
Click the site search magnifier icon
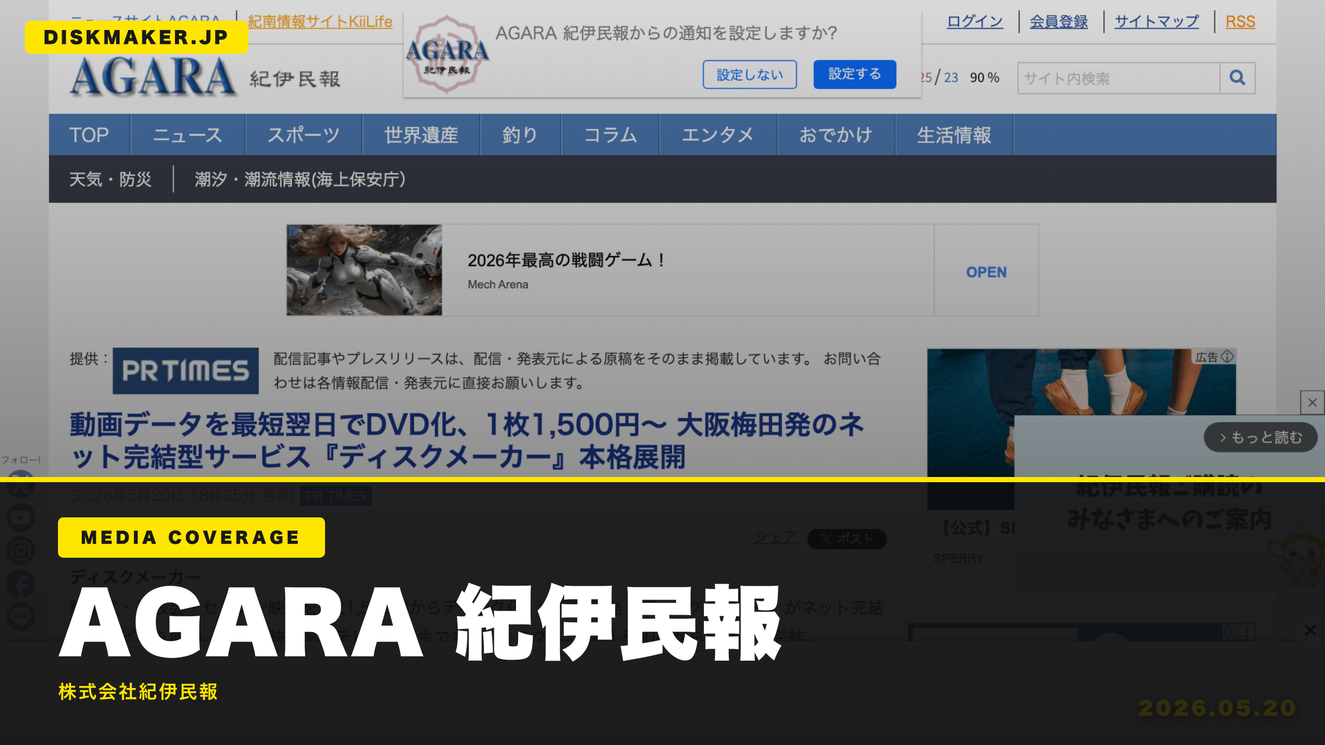[x=1237, y=78]
